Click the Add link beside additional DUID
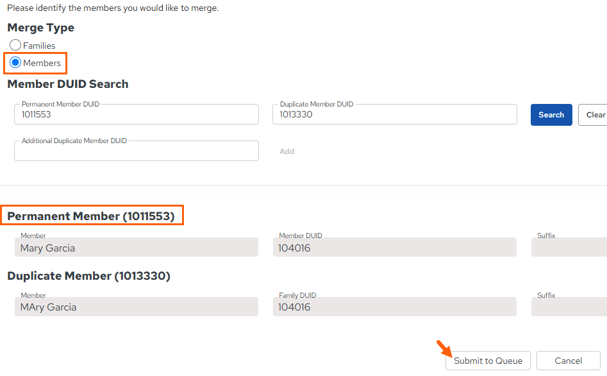Screen dimensions: 607x376 287,151
